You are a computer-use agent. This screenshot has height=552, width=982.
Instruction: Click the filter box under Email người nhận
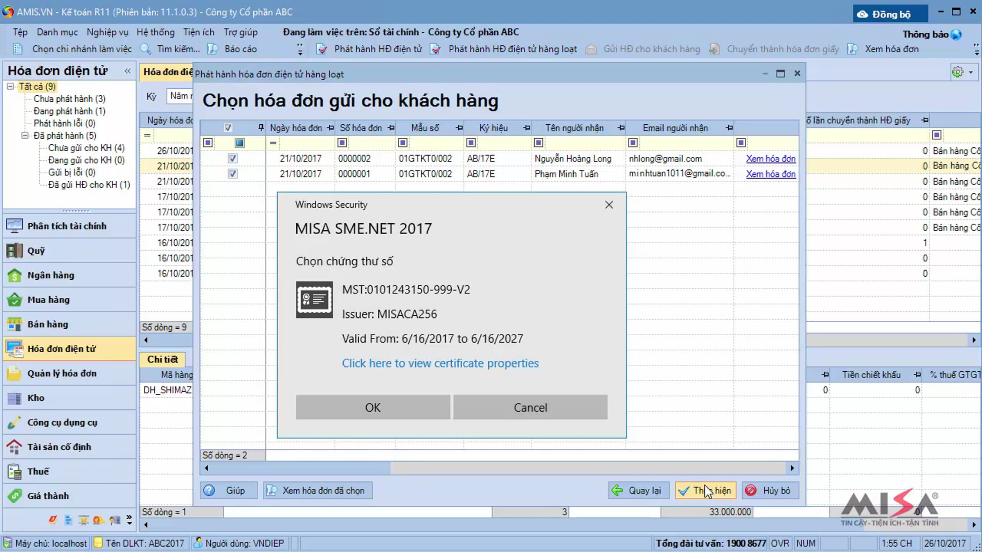(633, 142)
